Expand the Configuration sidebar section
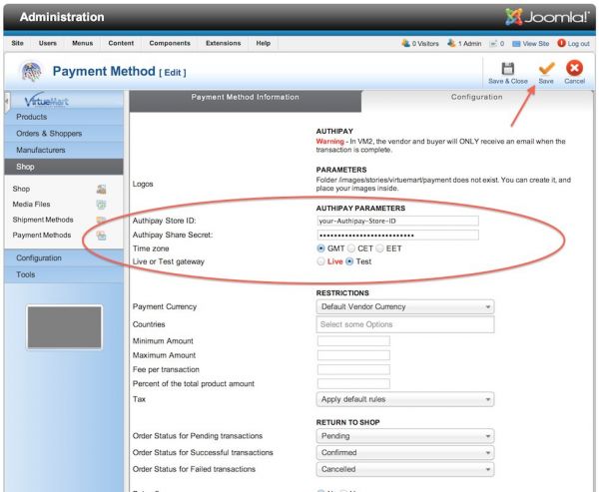 [x=64, y=258]
